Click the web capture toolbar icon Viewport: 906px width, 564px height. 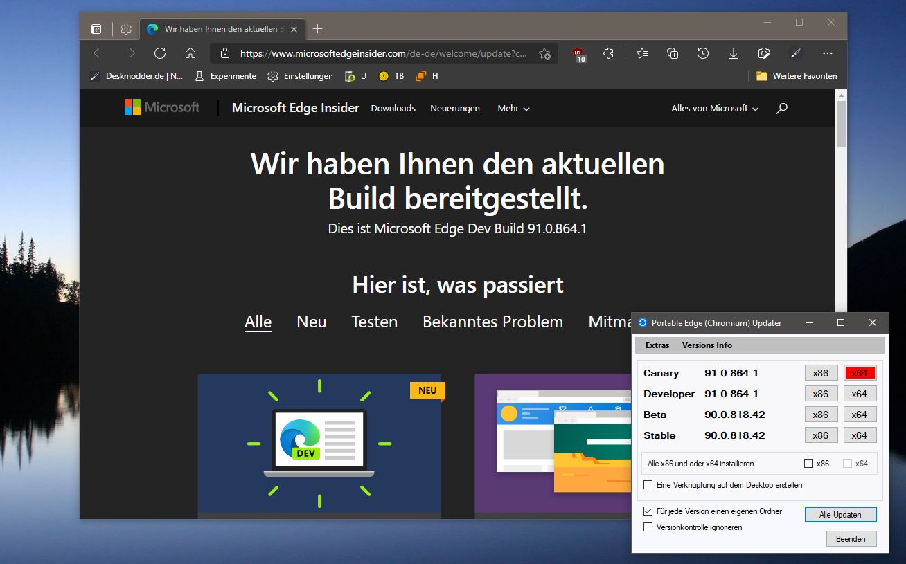pos(764,53)
